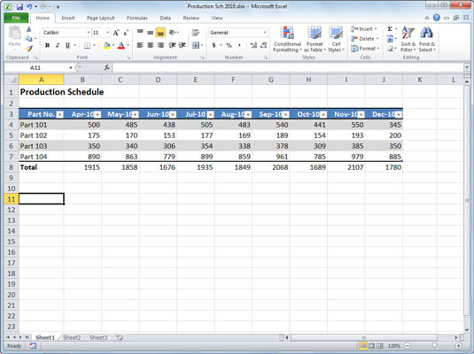Toggle Italic formatting
Screen dimensions: 474x354
tap(57, 45)
